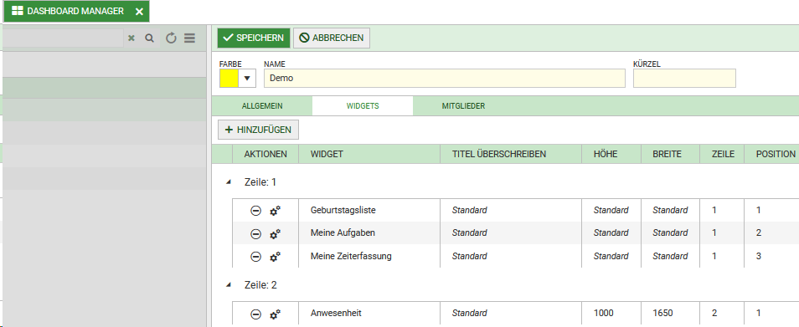The width and height of the screenshot is (799, 327).
Task: Click the magnifier search icon
Action: pyautogui.click(x=149, y=38)
